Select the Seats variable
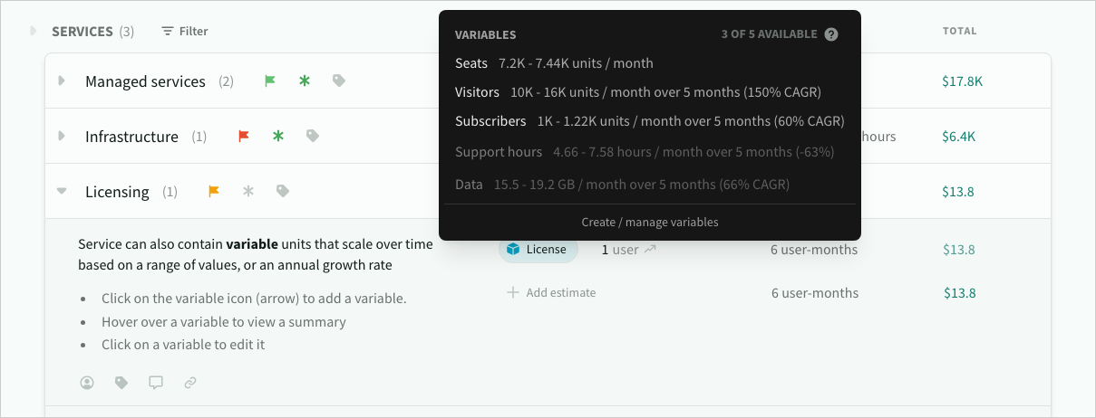This screenshot has height=418, width=1096. click(471, 63)
